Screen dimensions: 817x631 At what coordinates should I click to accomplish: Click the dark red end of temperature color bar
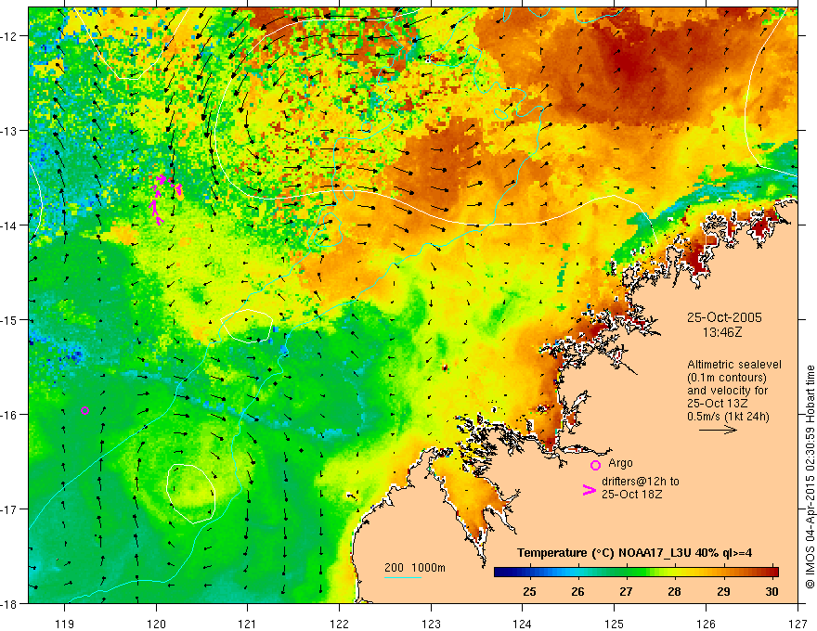click(772, 573)
